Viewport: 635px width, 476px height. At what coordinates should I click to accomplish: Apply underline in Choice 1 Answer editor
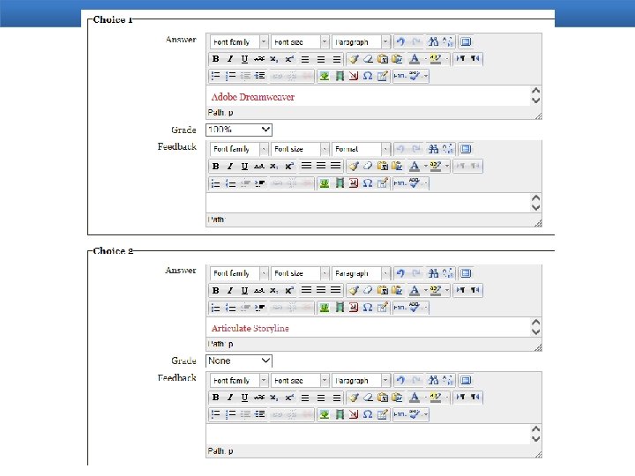click(244, 59)
